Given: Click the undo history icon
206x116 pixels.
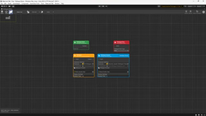Looking at the screenshot, I should [159, 6].
